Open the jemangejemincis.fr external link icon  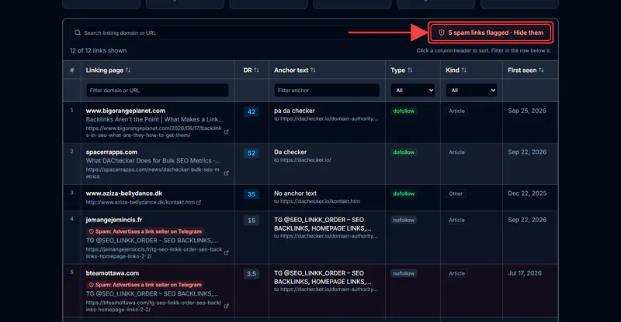226,253
